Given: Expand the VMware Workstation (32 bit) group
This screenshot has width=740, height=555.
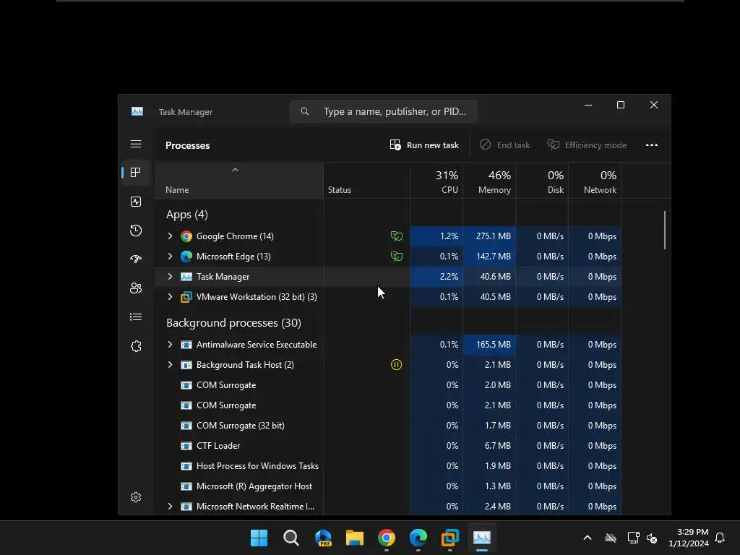Looking at the screenshot, I should [170, 297].
